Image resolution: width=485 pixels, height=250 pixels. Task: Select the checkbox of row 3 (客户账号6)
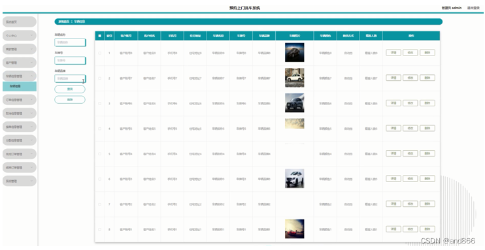coord(99,104)
